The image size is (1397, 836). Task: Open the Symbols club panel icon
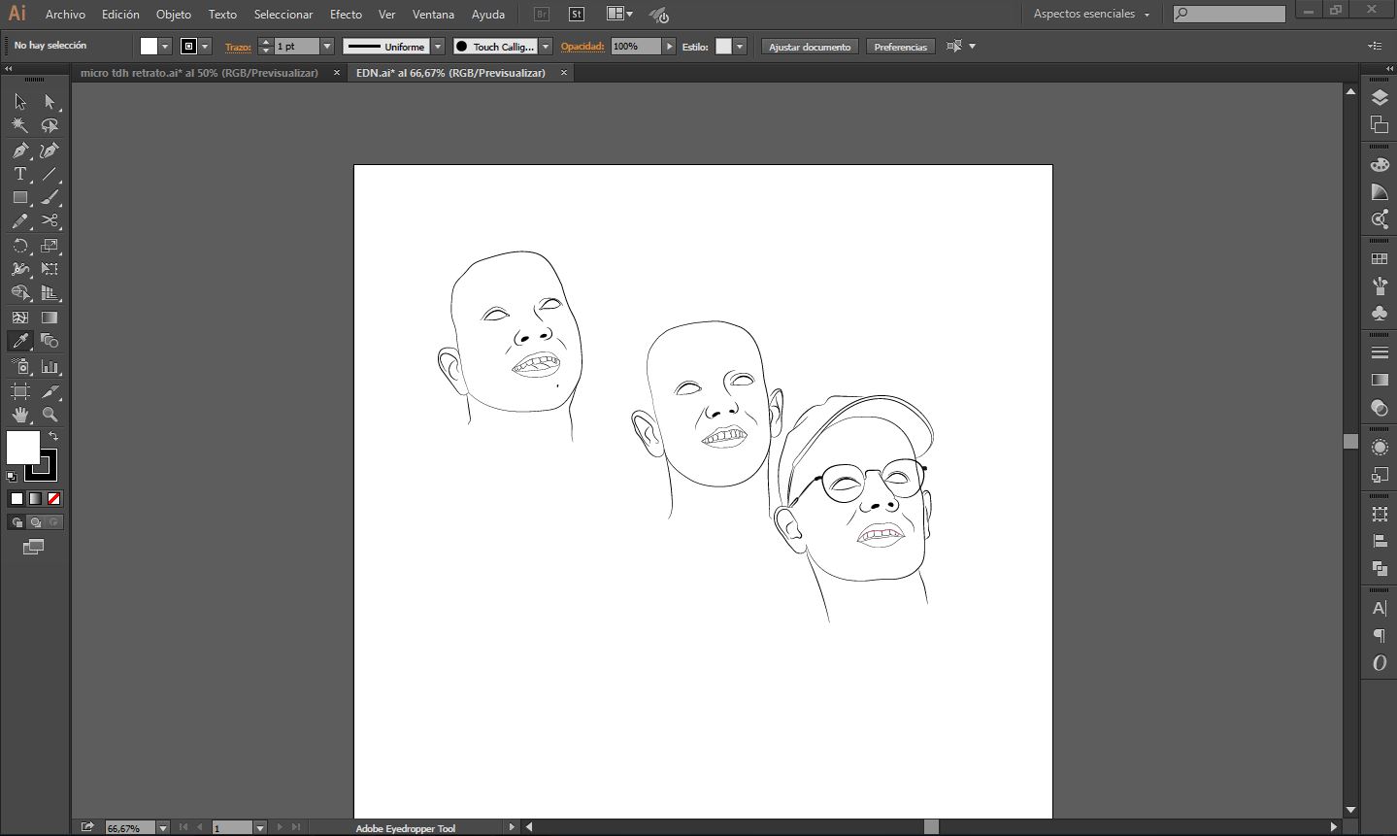1380,313
